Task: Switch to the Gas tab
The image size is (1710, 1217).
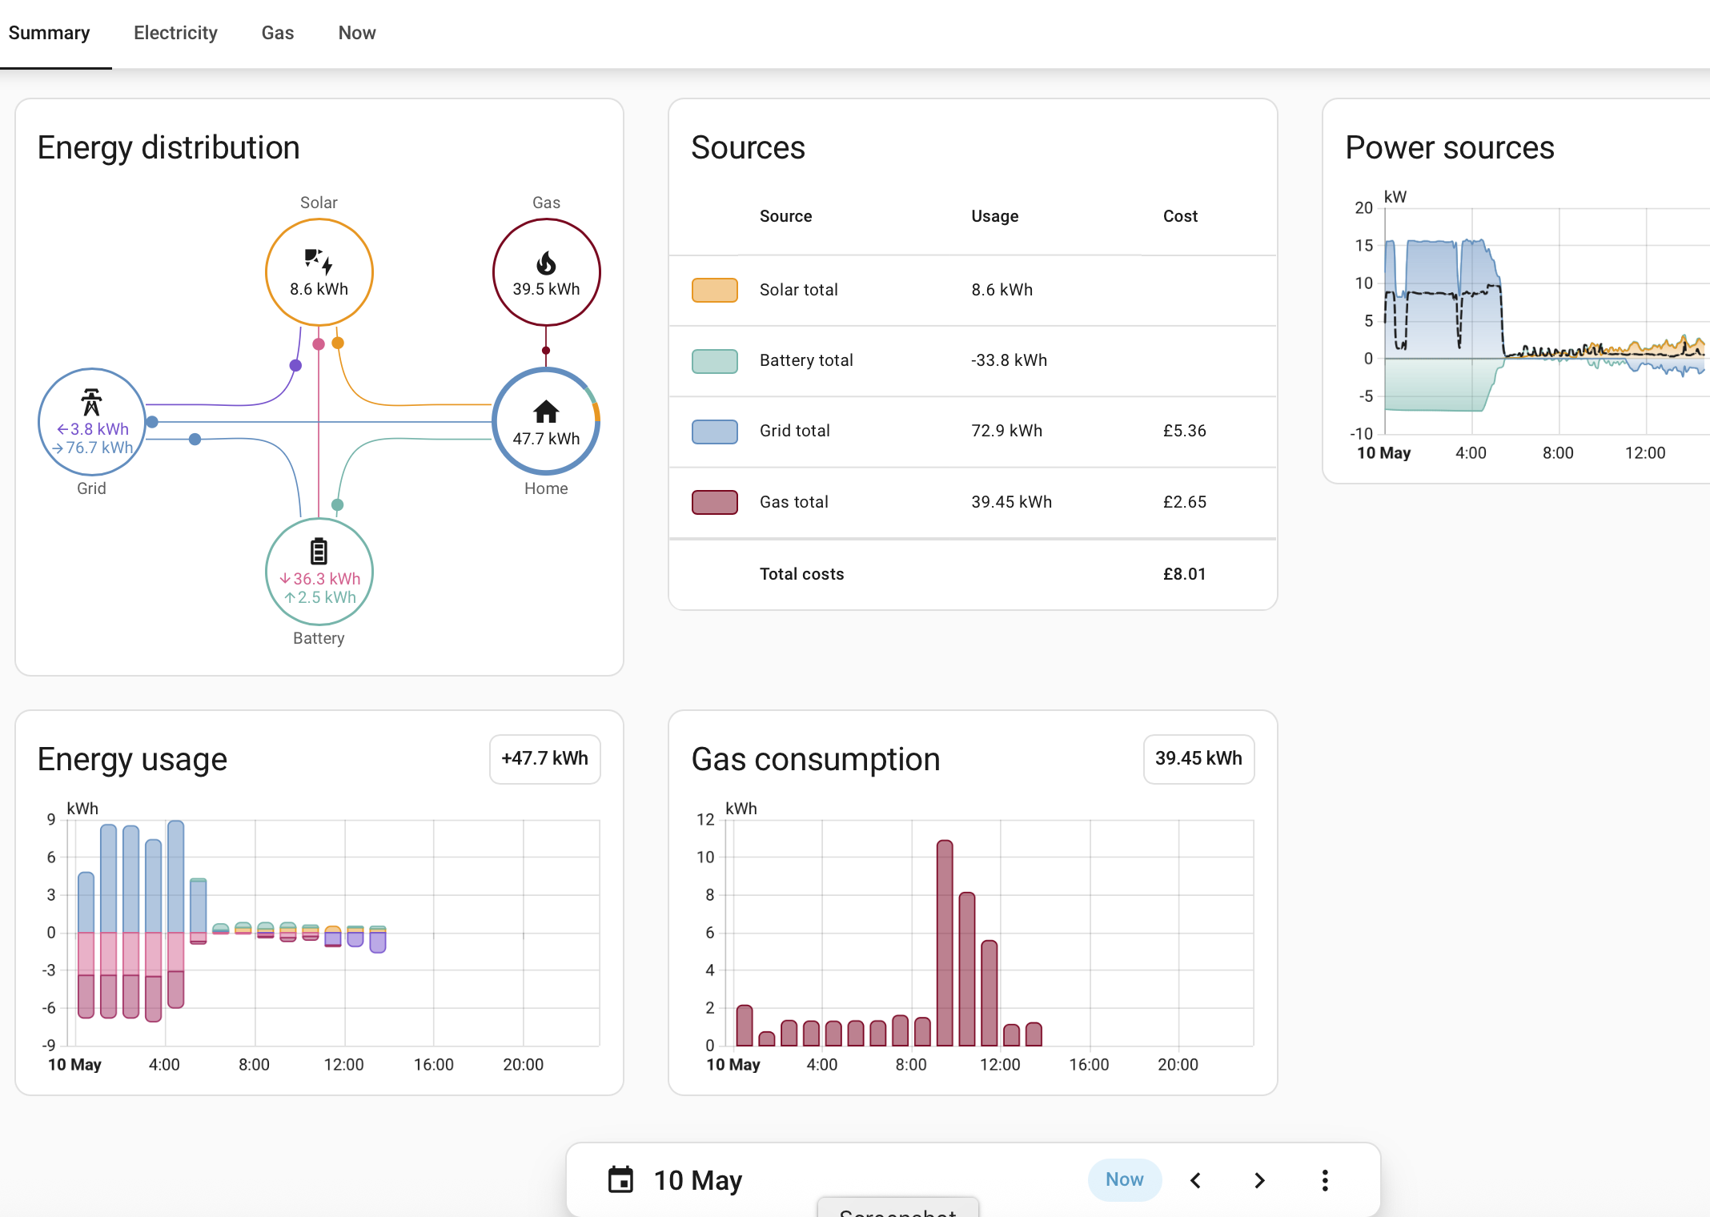Action: pos(278,33)
